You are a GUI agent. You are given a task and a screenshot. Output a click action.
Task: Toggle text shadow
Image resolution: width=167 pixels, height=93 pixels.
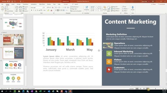coord(37,10)
